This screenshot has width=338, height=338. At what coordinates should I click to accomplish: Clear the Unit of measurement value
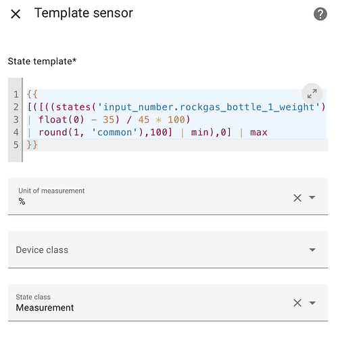[297, 198]
